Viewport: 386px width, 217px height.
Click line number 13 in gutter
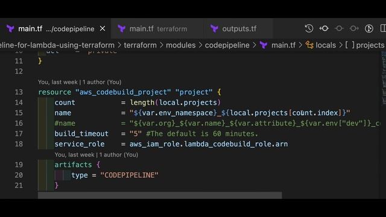point(19,92)
